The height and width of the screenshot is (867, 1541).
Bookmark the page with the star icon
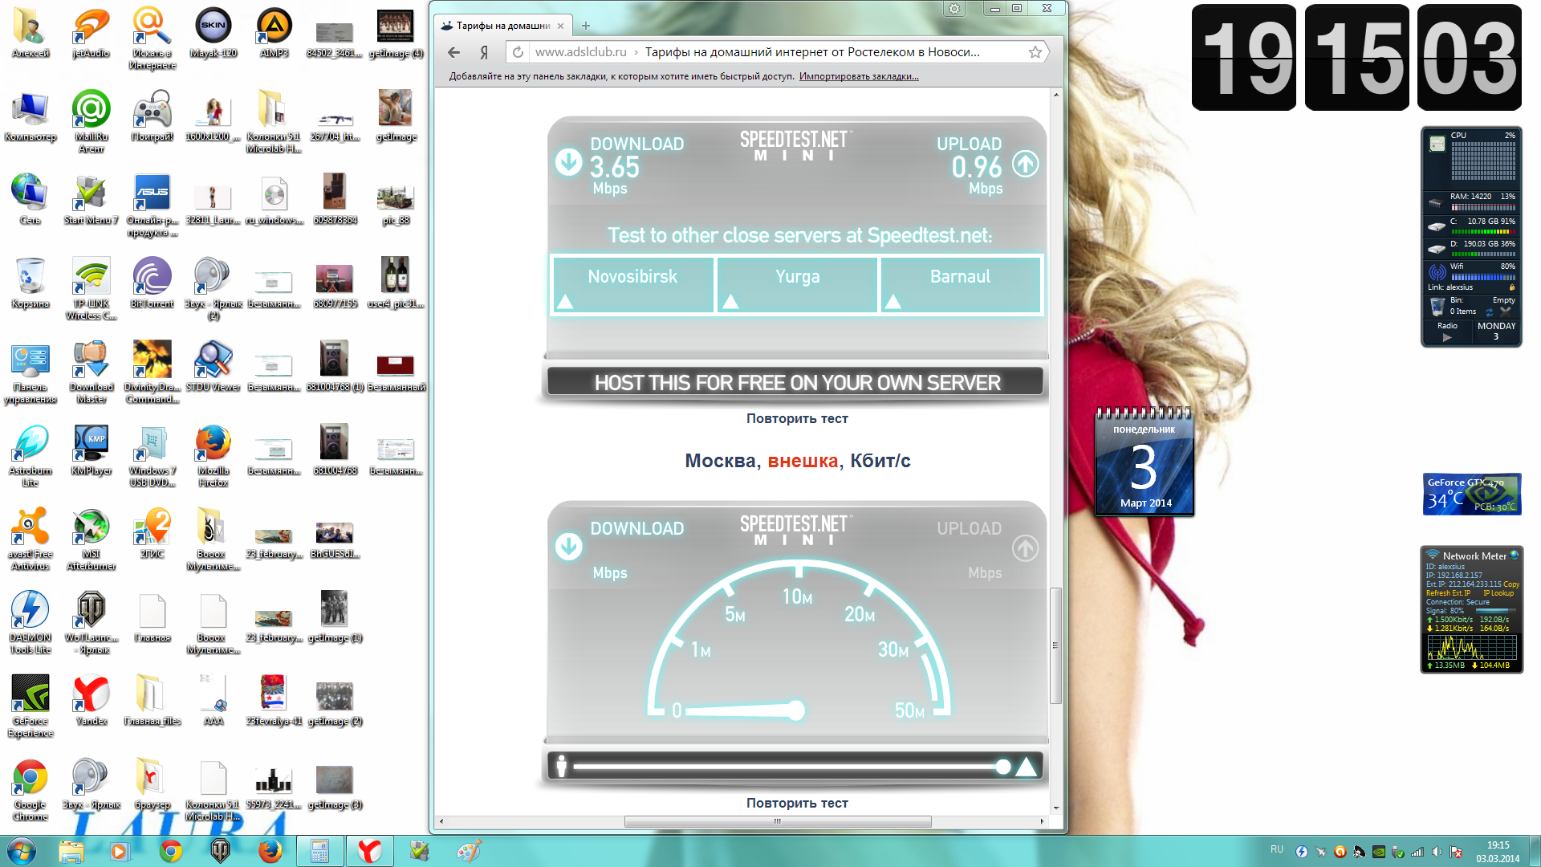point(1035,52)
